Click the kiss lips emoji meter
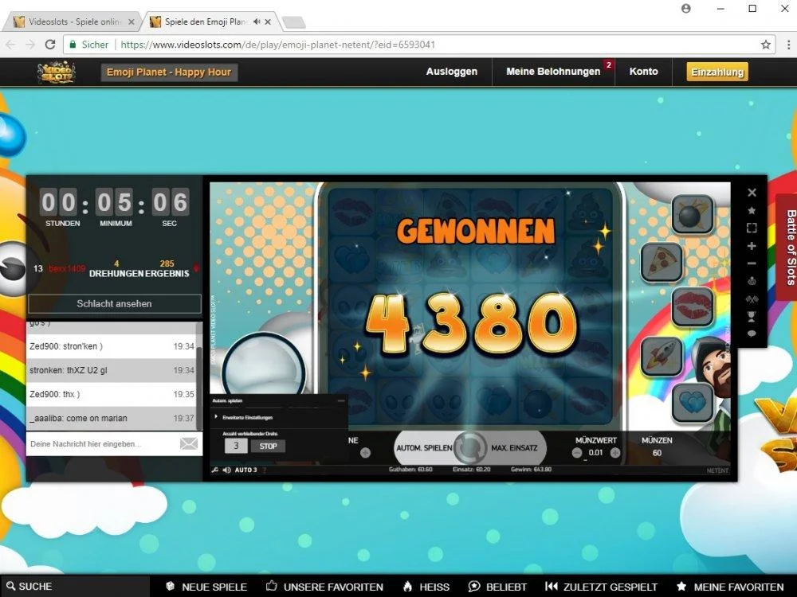Screen dimensions: 797x597 (x=693, y=307)
